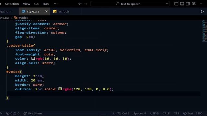207x116 pixels.
Task: Place cursor on the empty line 72
Action: point(103,93)
